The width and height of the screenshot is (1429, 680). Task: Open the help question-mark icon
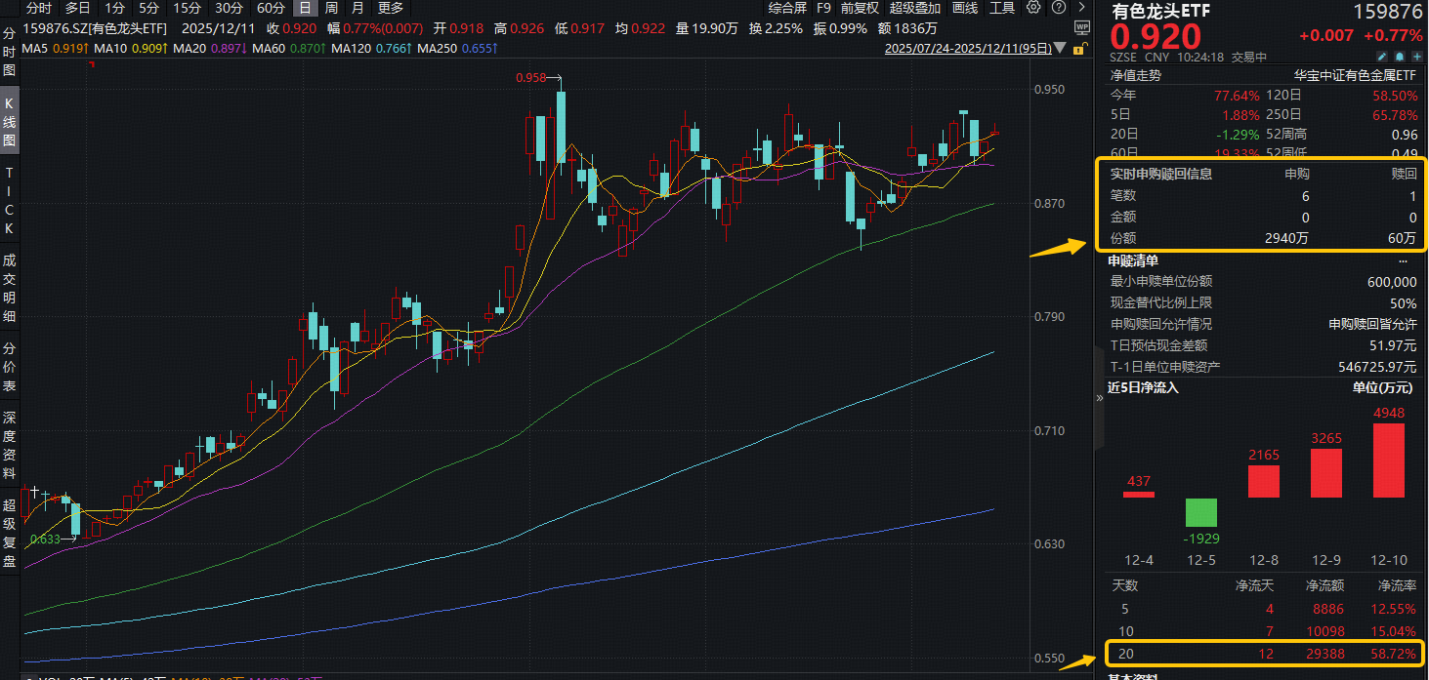pyautogui.click(x=1058, y=8)
